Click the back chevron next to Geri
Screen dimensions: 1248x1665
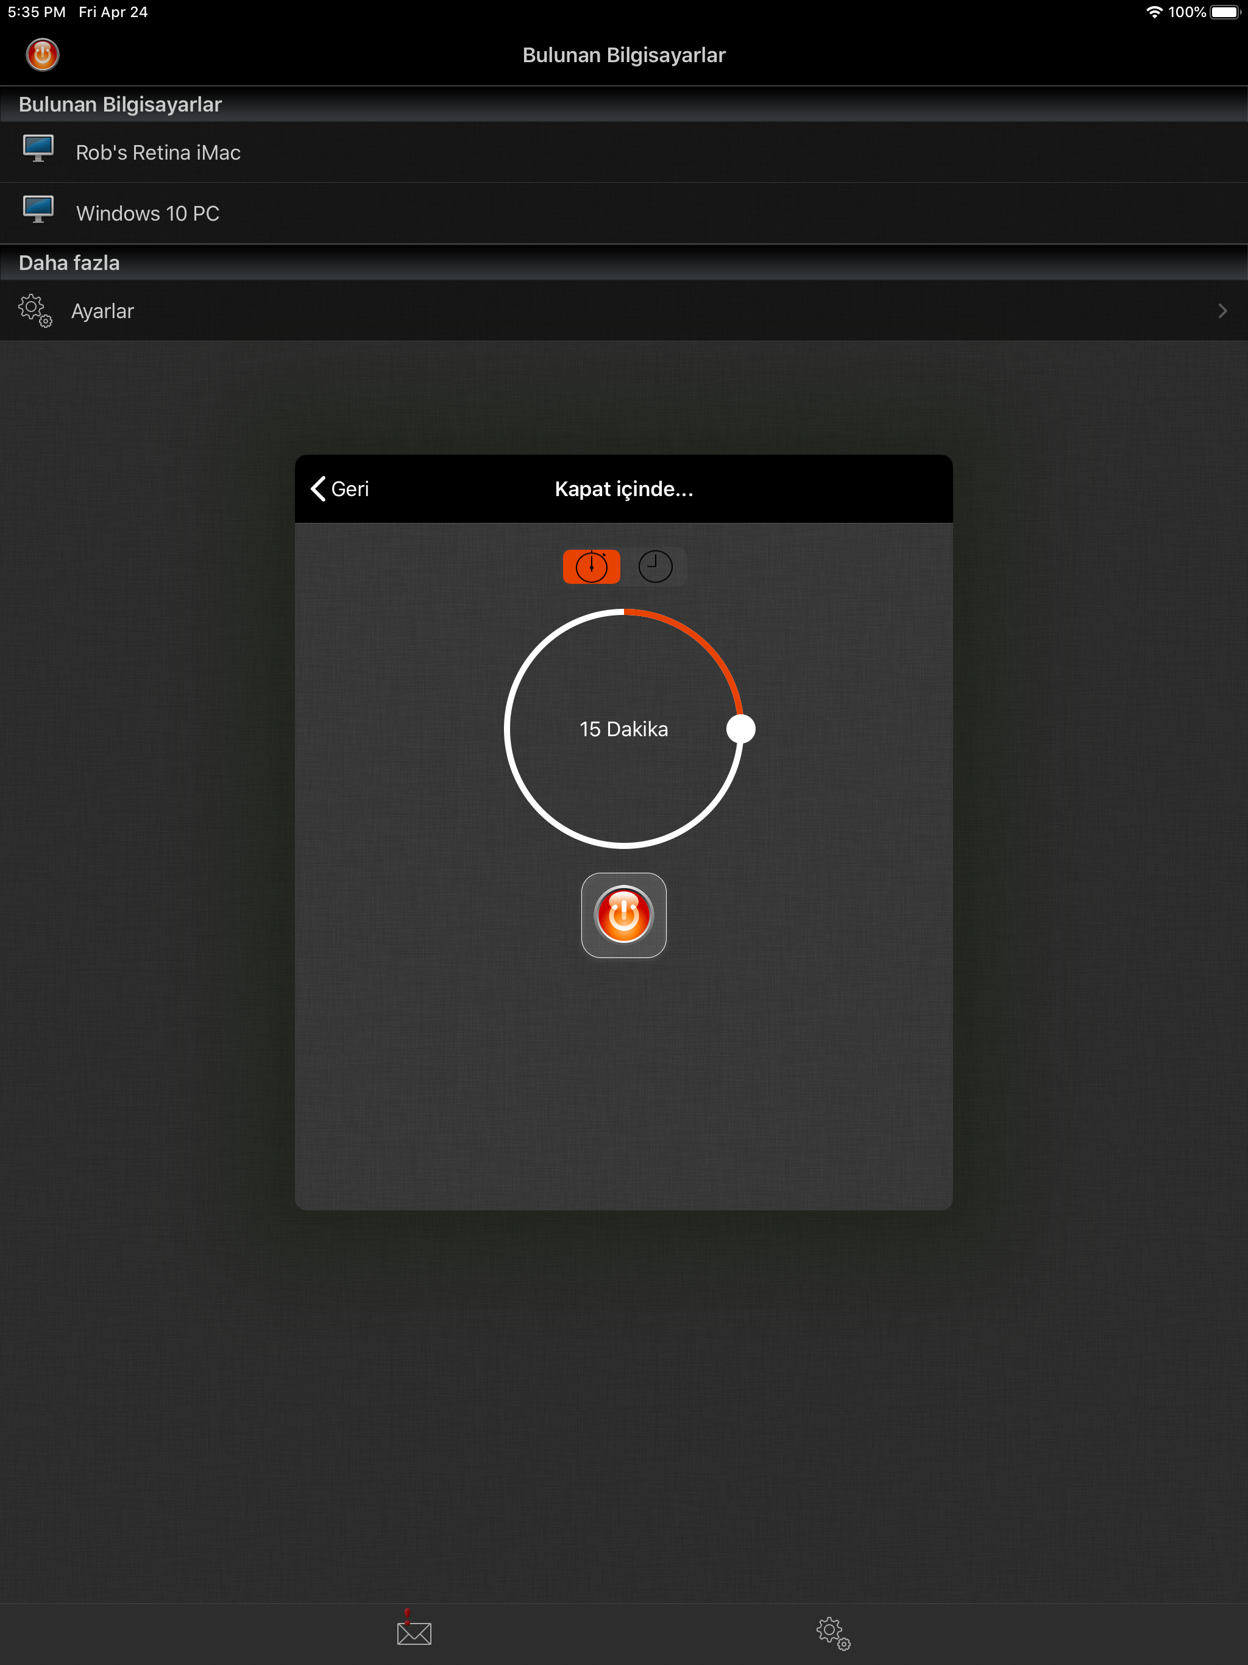(x=318, y=489)
